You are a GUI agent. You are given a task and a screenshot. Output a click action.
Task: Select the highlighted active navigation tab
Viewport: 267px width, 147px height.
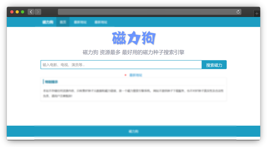63,22
